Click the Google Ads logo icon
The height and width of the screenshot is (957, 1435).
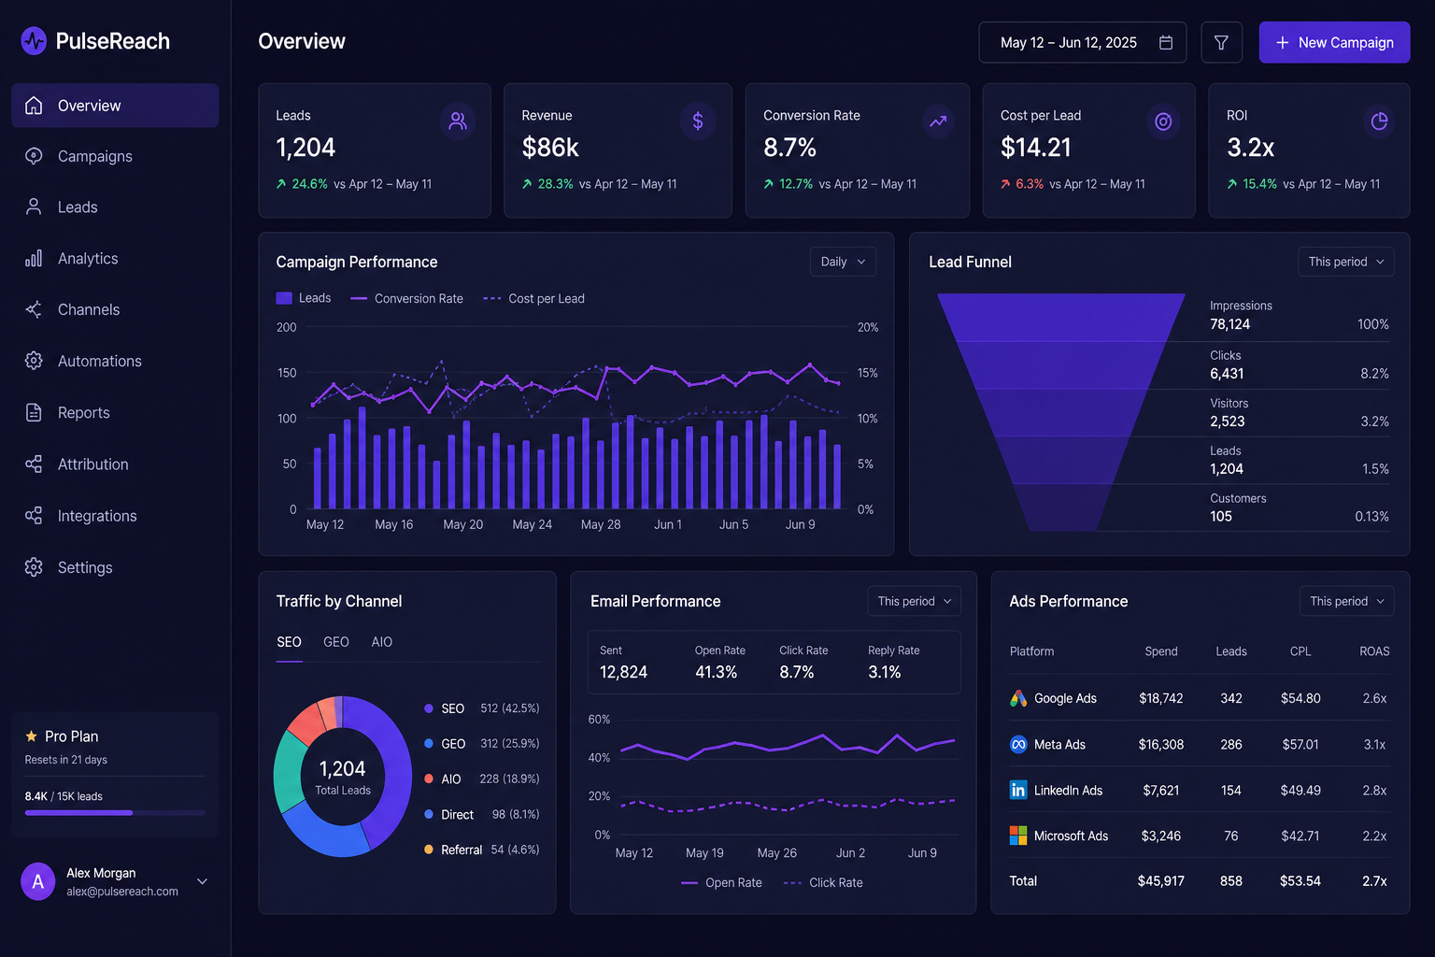tap(1018, 698)
